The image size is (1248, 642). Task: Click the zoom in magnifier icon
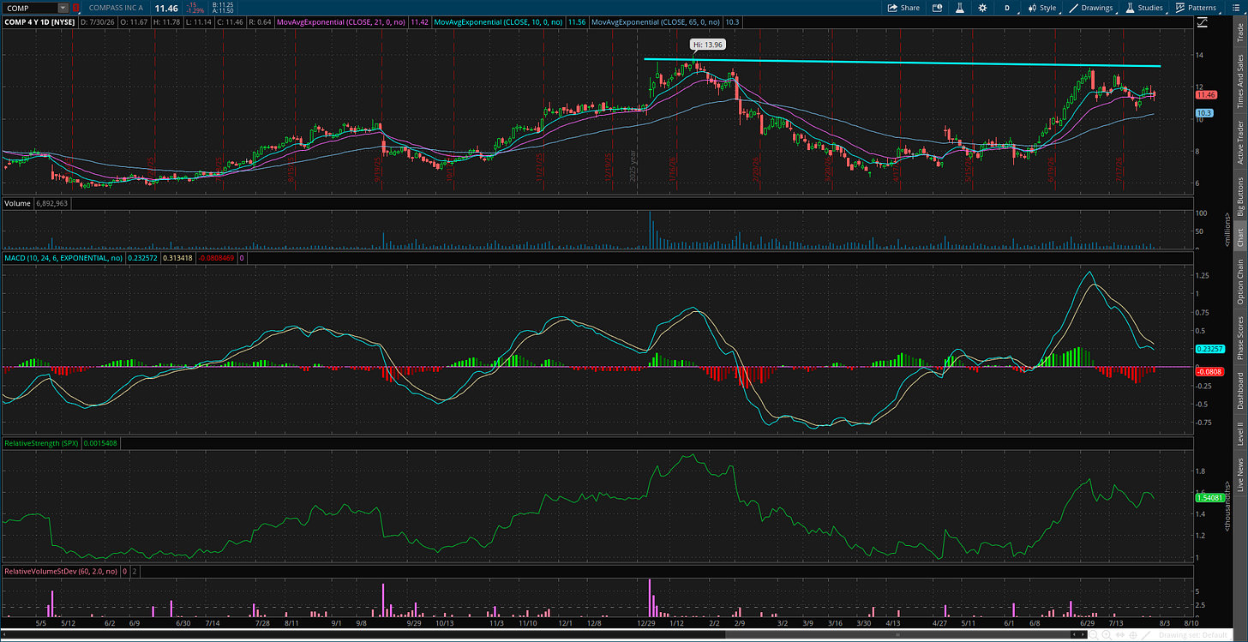[x=1107, y=635]
